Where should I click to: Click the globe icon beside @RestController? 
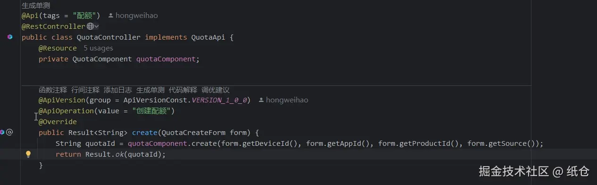[x=90, y=26]
